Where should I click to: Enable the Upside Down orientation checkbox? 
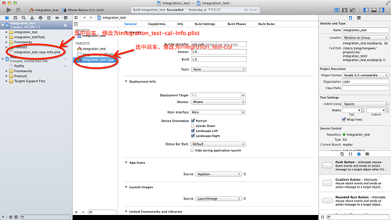[193, 126]
